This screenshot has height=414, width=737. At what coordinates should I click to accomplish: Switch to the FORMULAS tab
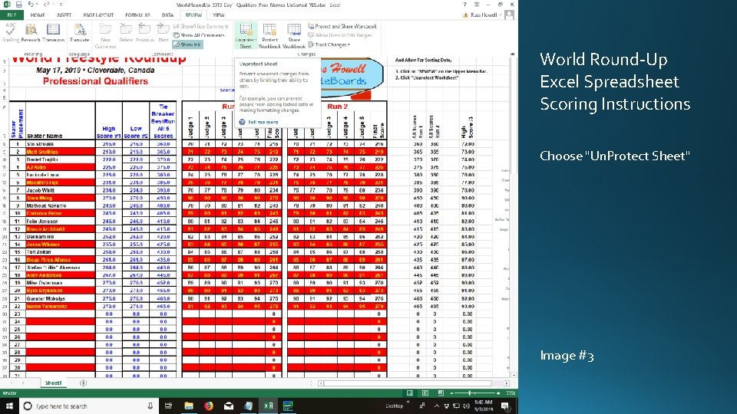137,15
